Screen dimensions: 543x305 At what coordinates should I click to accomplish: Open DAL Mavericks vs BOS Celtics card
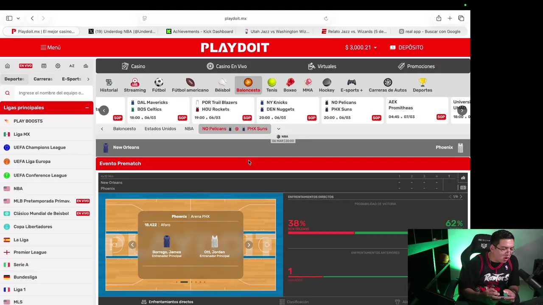158,110
